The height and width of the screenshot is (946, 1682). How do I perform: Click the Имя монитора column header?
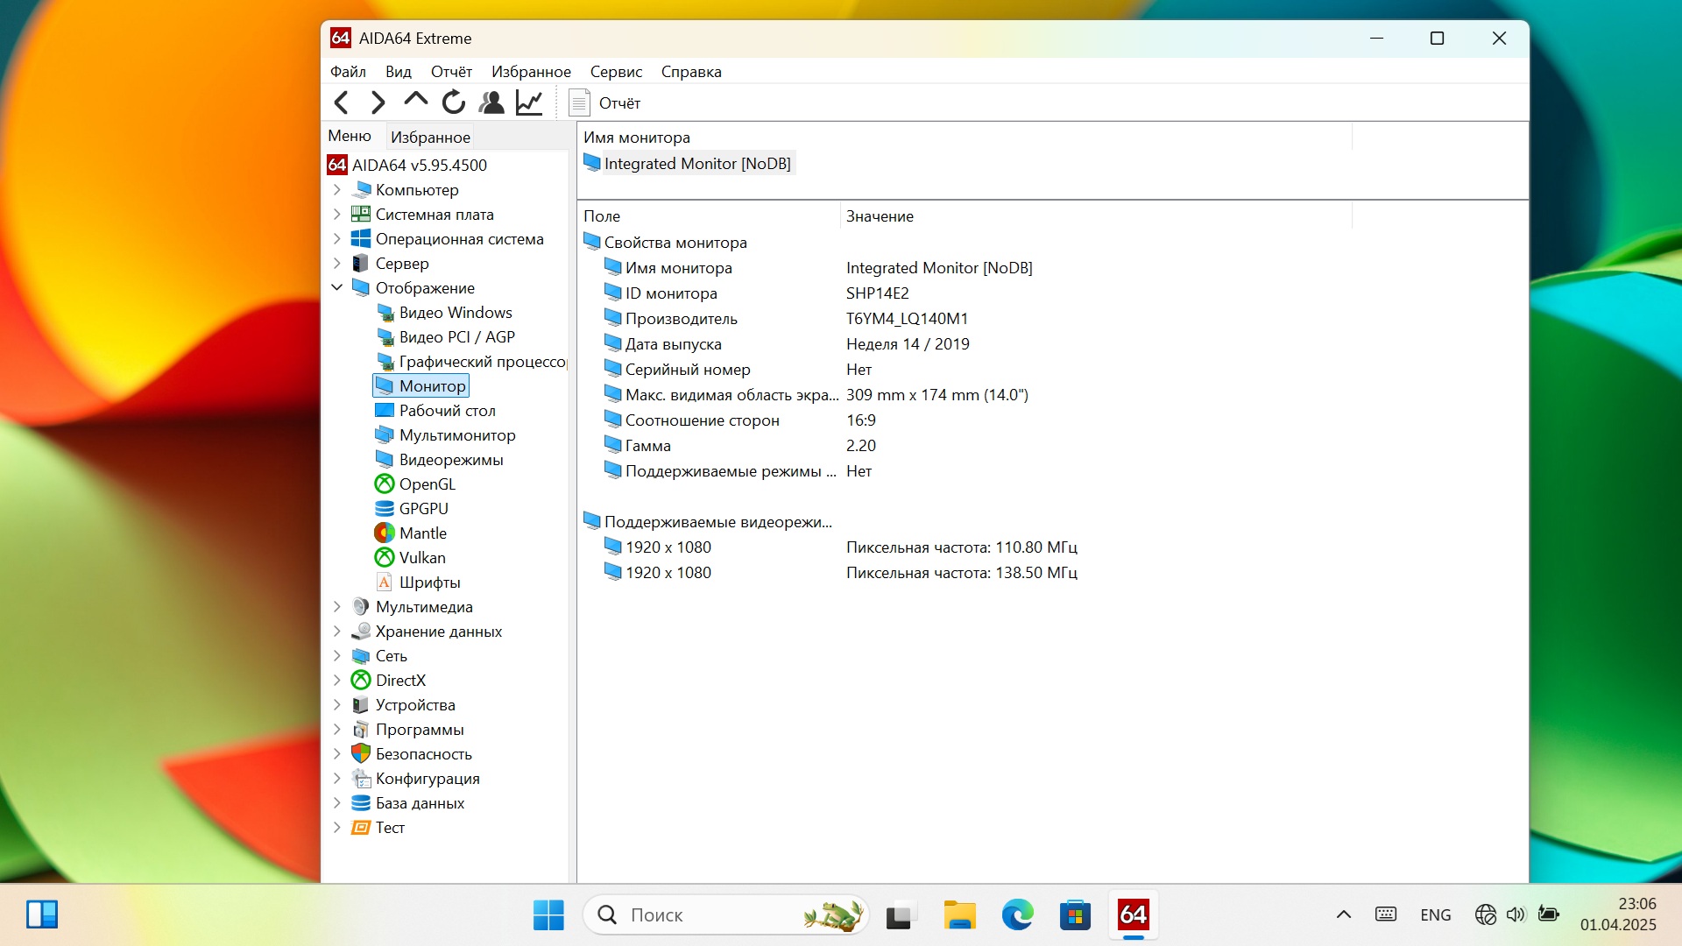(965, 137)
